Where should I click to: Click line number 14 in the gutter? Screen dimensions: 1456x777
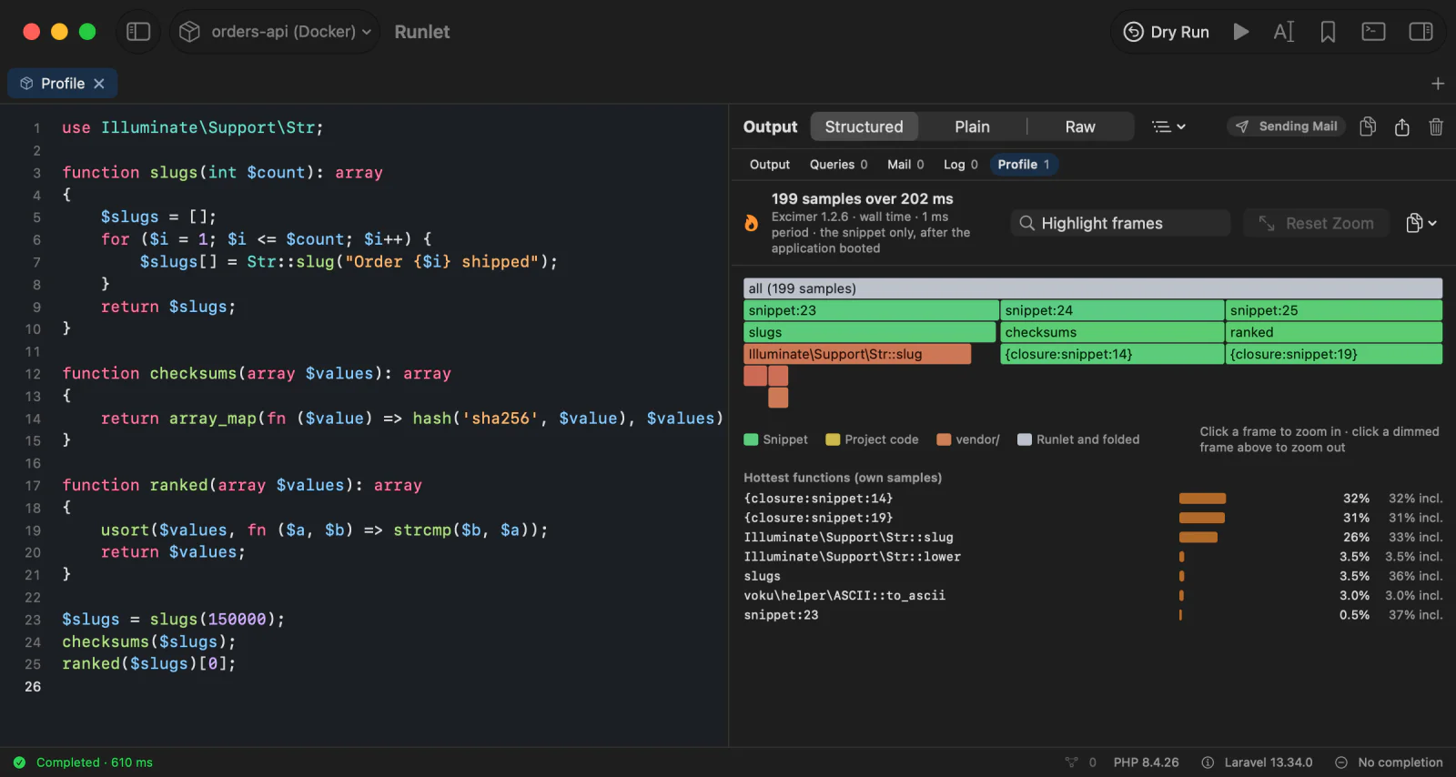[33, 419]
